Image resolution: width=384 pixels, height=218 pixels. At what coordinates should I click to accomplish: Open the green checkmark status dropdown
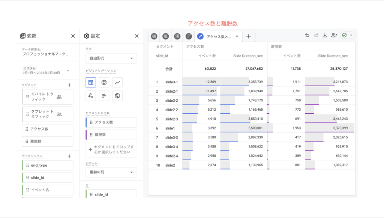[x=347, y=36]
